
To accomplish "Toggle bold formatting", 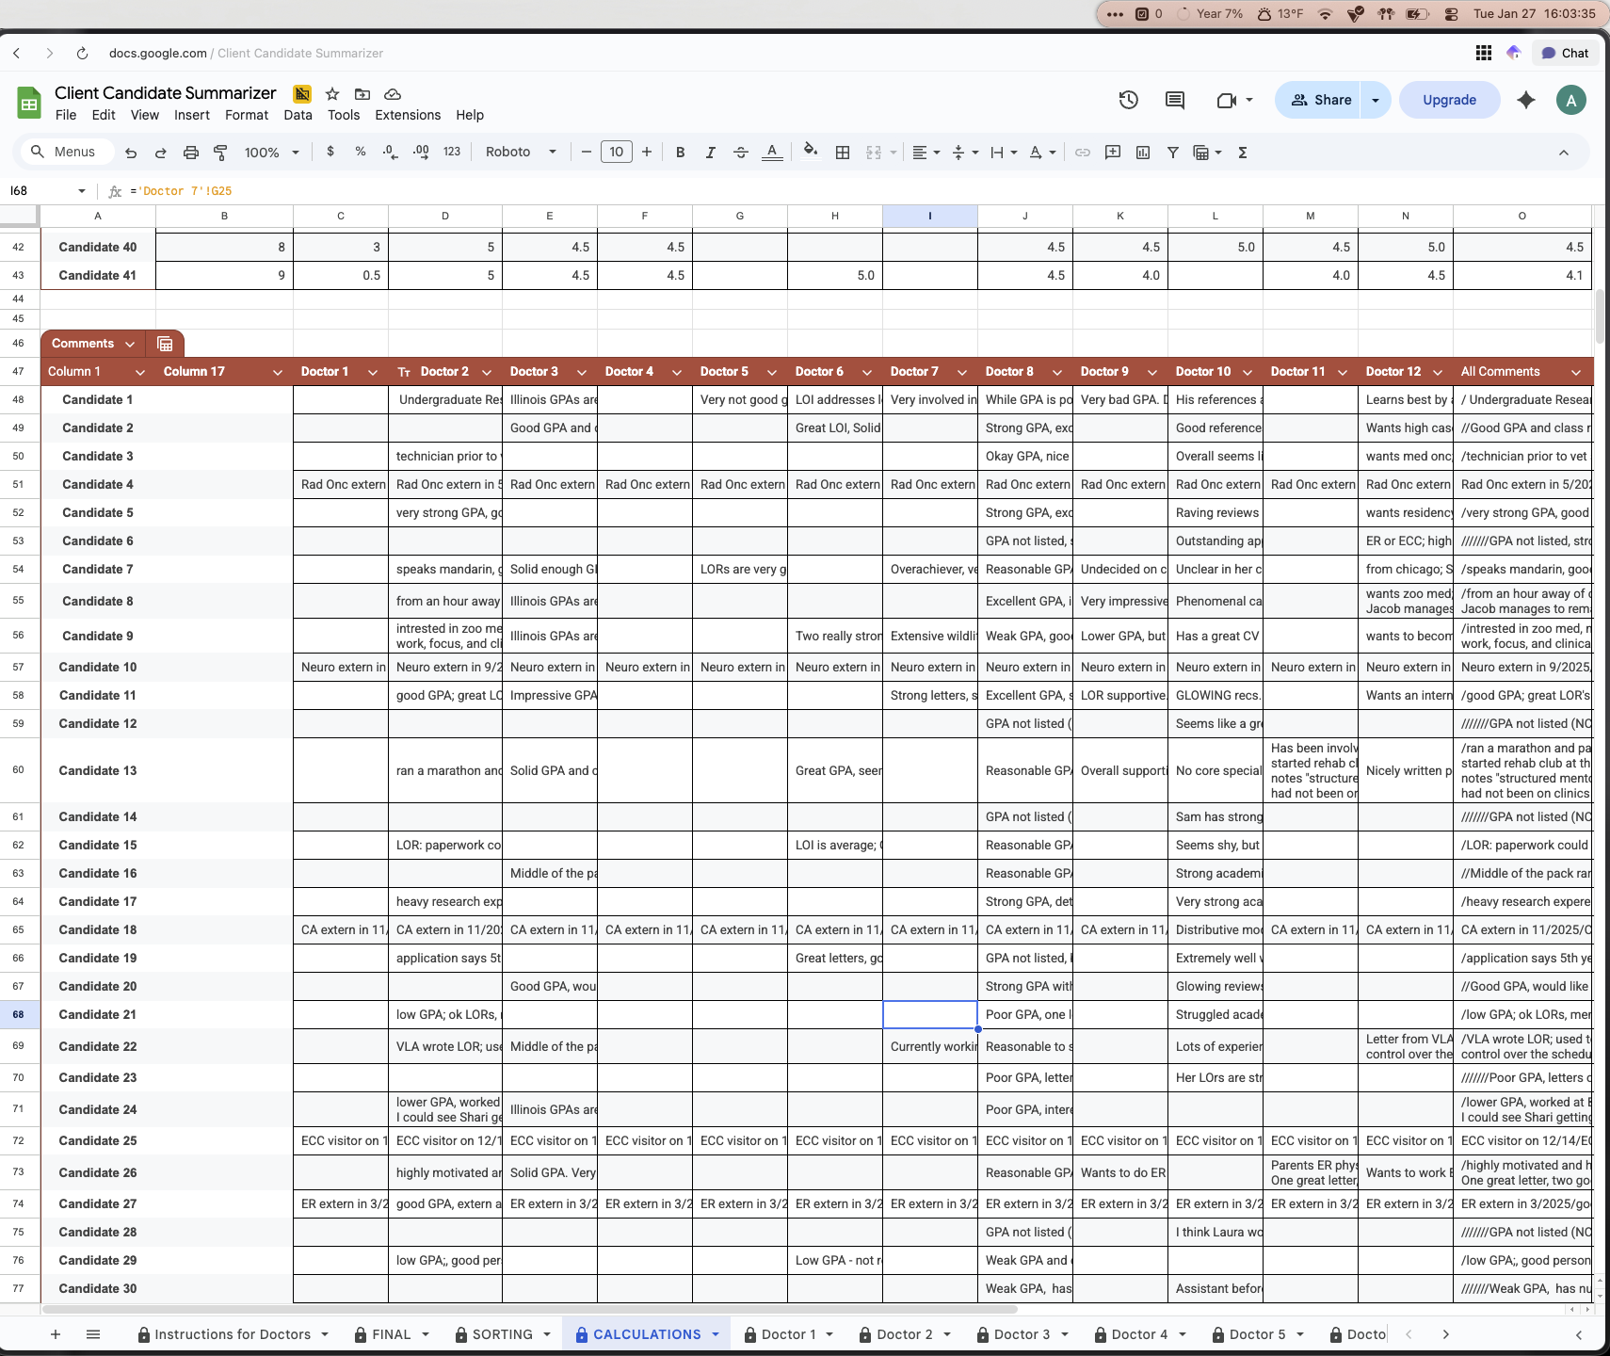I will (x=680, y=152).
